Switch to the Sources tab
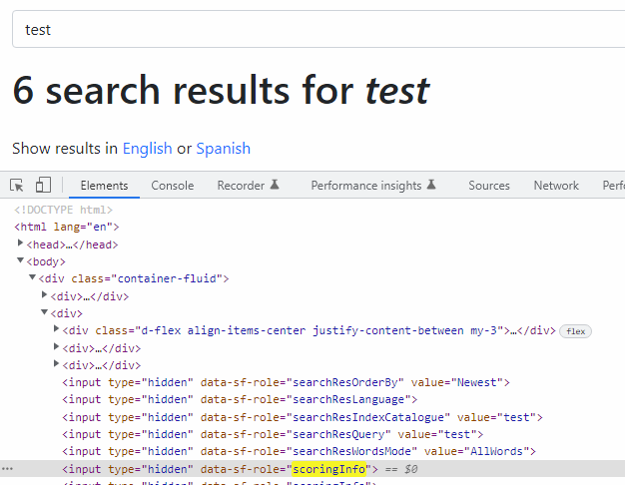Viewport: 625px width, 485px height. pos(489,186)
